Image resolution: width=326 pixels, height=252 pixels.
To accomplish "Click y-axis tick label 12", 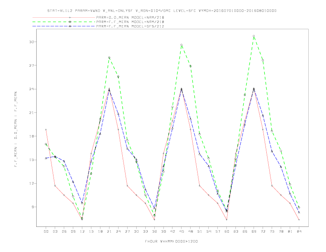I will 31,183.
